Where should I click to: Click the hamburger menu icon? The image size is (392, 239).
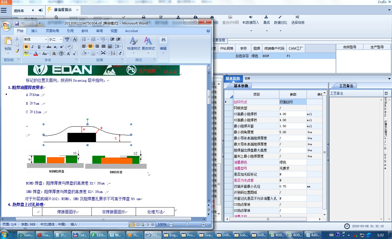pyautogui.click(x=4, y=10)
